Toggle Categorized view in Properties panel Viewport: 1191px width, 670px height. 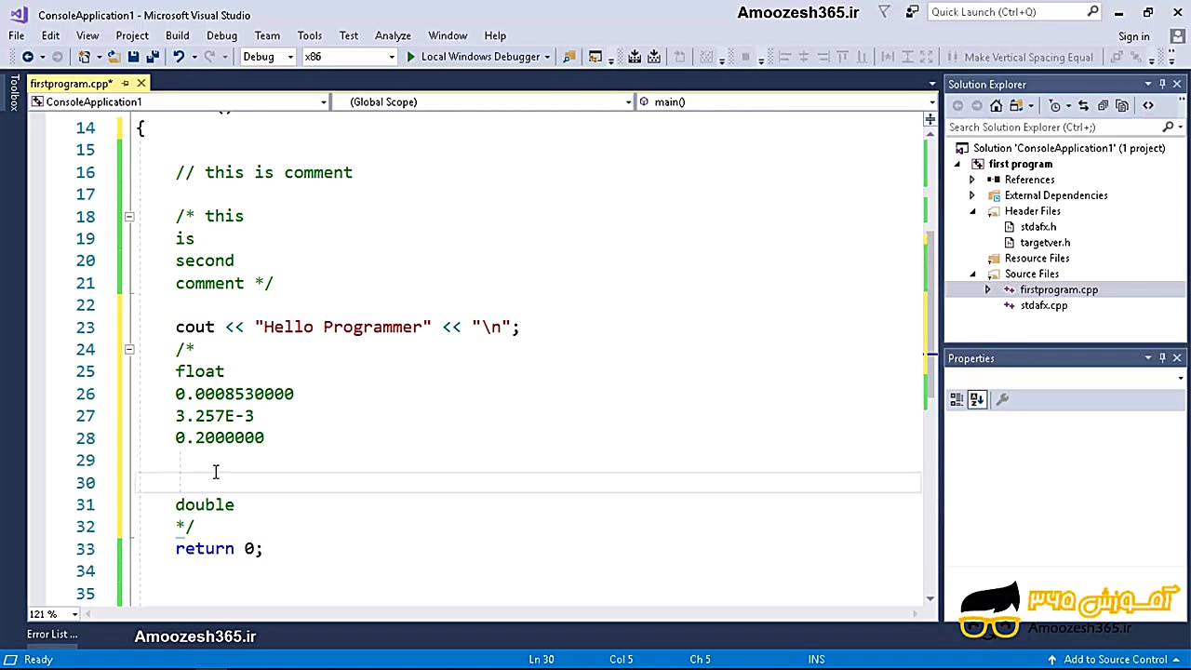[x=957, y=399]
